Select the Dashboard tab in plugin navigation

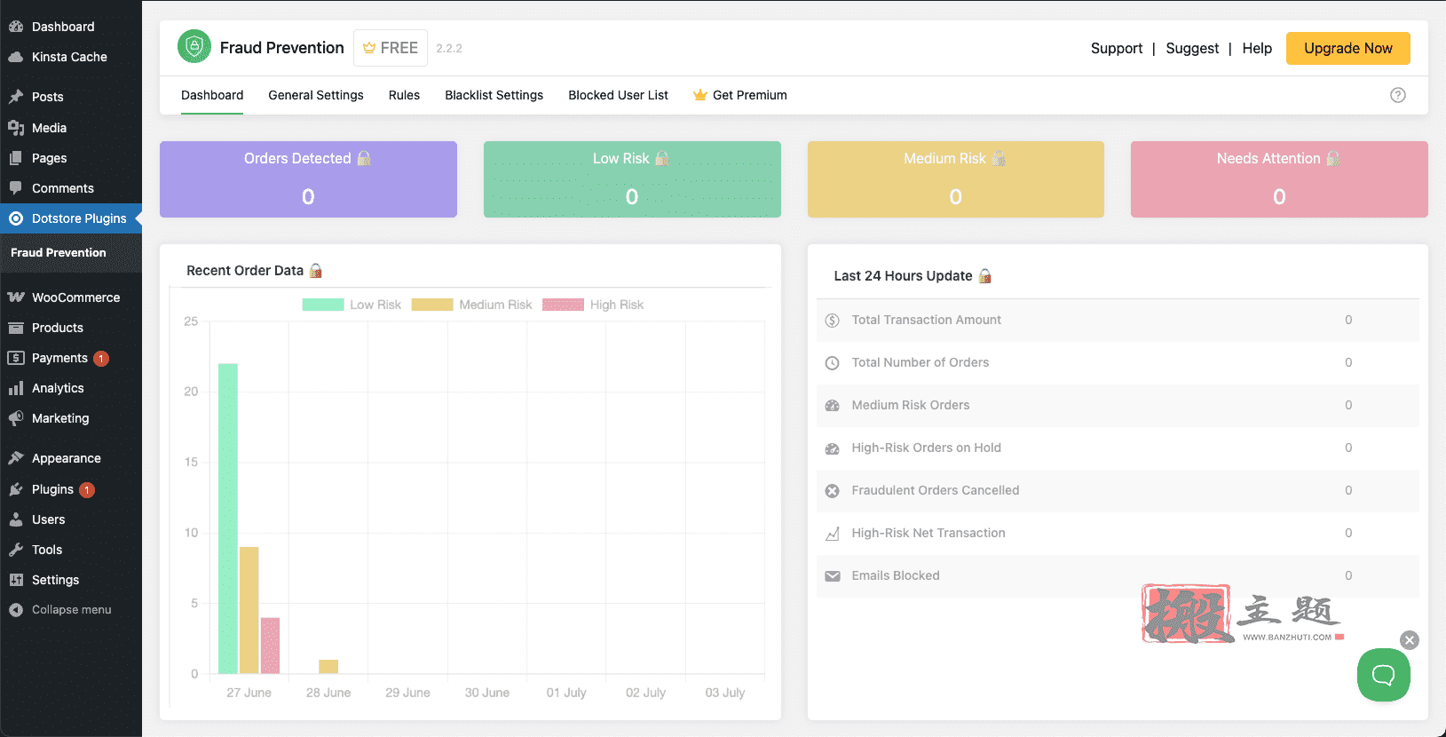[212, 95]
